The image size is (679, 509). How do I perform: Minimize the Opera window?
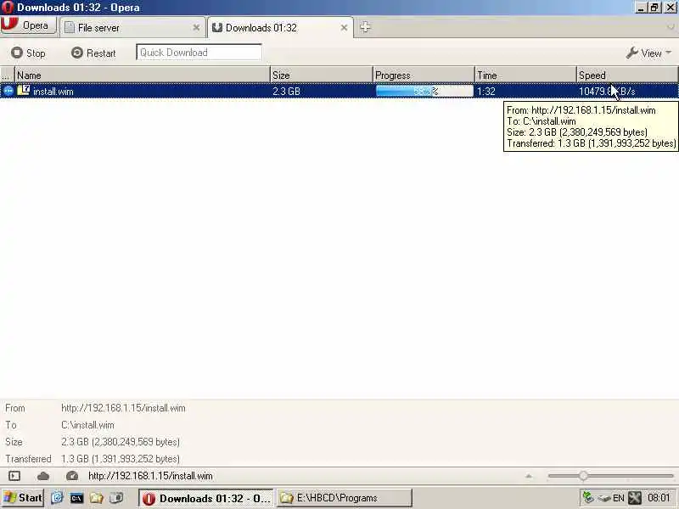coord(642,8)
